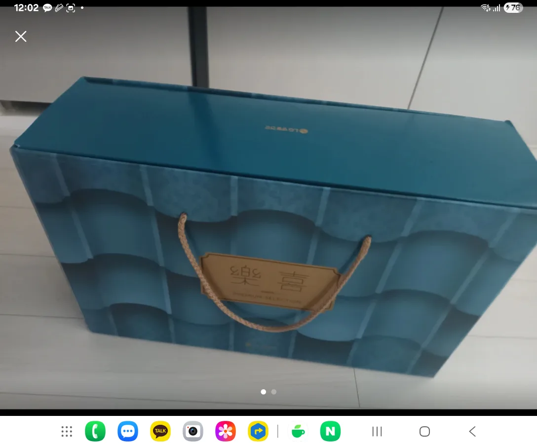Image resolution: width=537 pixels, height=447 pixels.
Task: Open the app drawer grid icon
Action: [67, 432]
